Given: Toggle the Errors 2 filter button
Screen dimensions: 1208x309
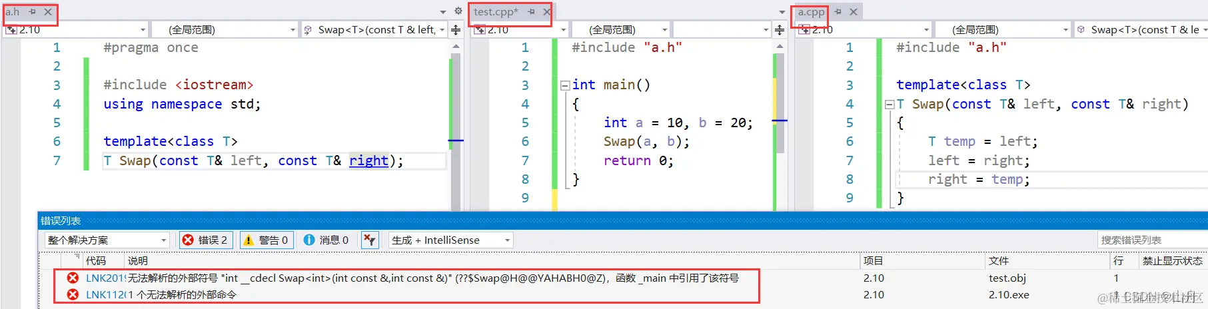Looking at the screenshot, I should click(205, 240).
